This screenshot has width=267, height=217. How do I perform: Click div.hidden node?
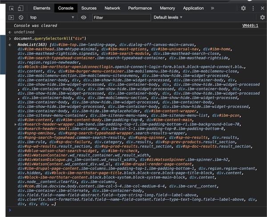29,173
